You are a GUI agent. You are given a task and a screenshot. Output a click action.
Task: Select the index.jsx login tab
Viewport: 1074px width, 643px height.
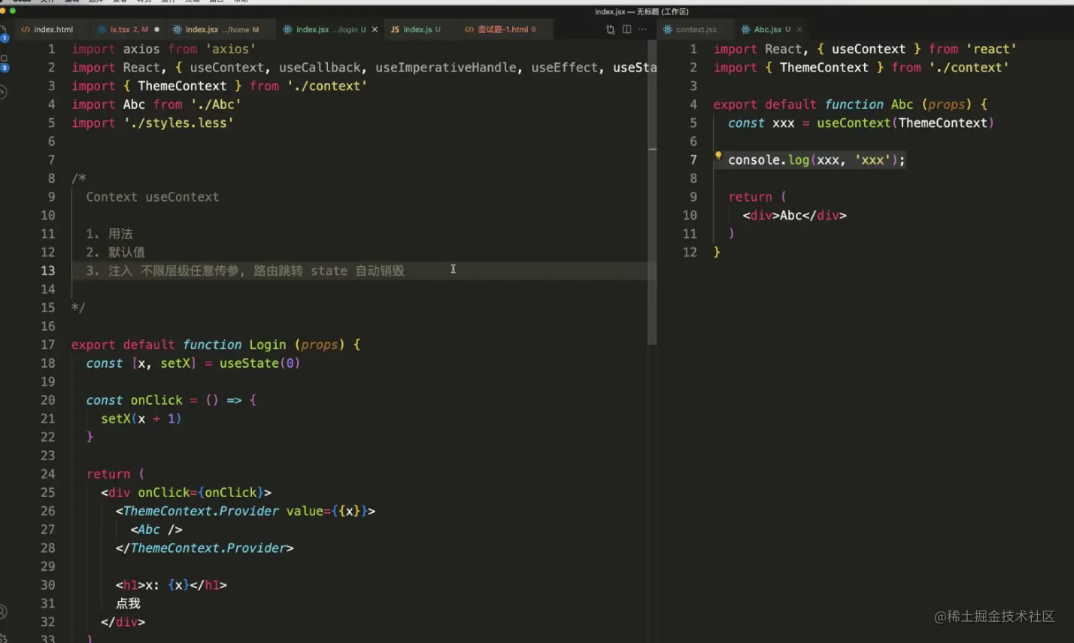[329, 29]
